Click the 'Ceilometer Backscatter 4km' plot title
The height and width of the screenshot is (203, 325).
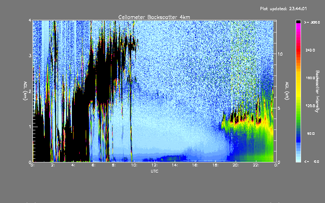pos(154,17)
